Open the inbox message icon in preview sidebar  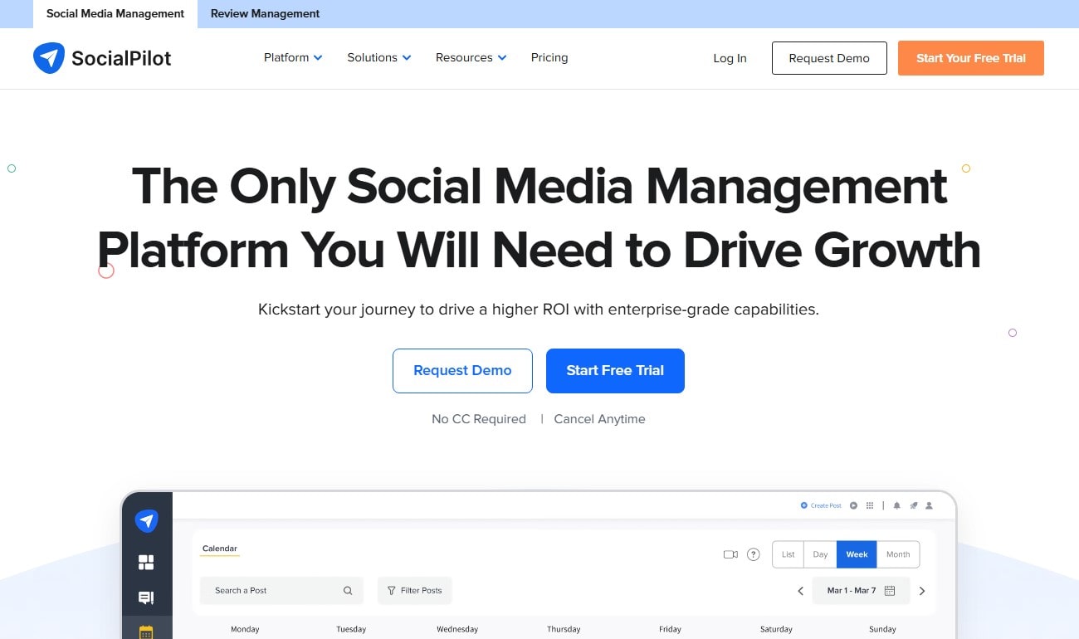(146, 598)
